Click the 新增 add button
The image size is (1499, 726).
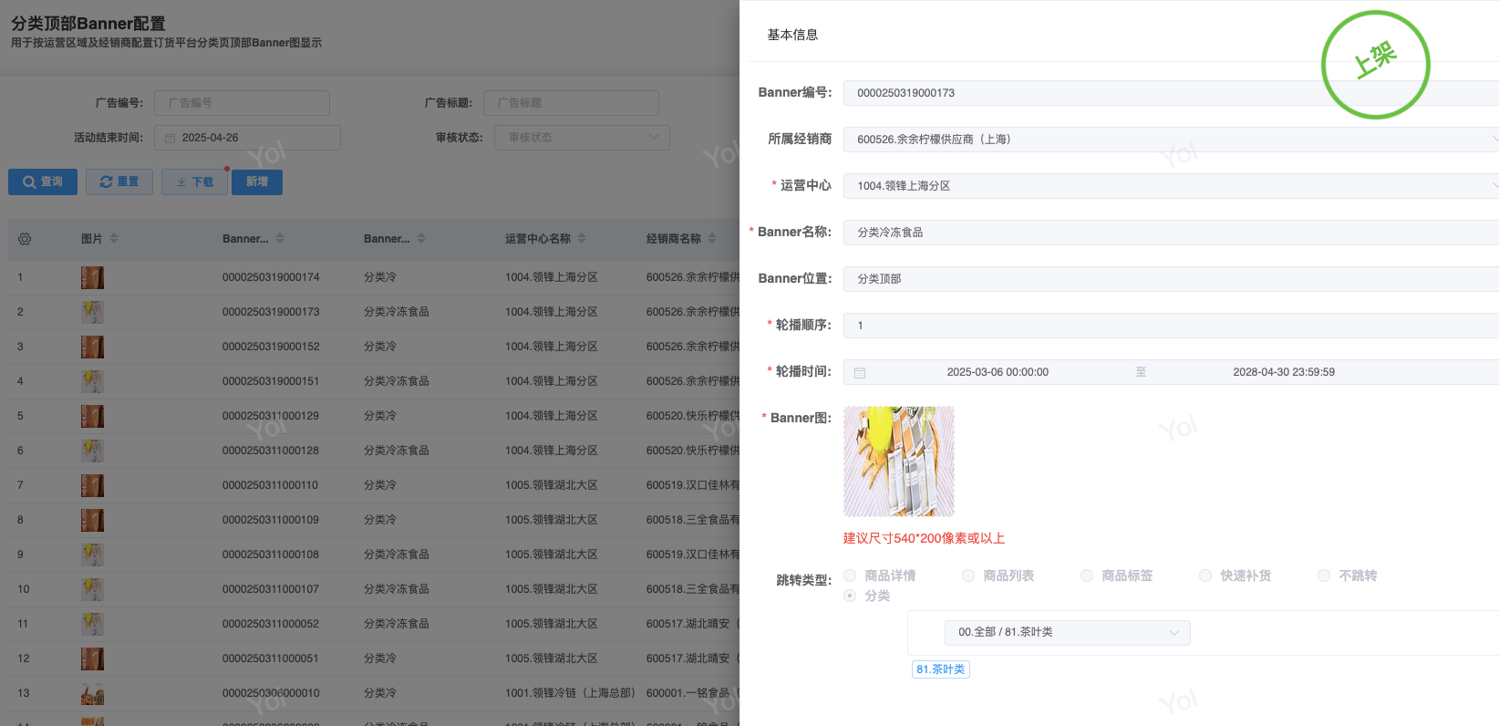(257, 182)
